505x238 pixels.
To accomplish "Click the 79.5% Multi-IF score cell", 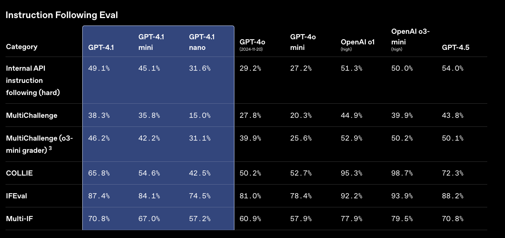I will 402,218.
